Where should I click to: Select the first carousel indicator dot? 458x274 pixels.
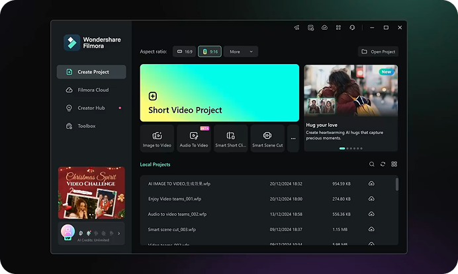342,149
